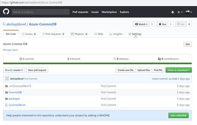Open the CosmosDB.sln file

[17, 105]
